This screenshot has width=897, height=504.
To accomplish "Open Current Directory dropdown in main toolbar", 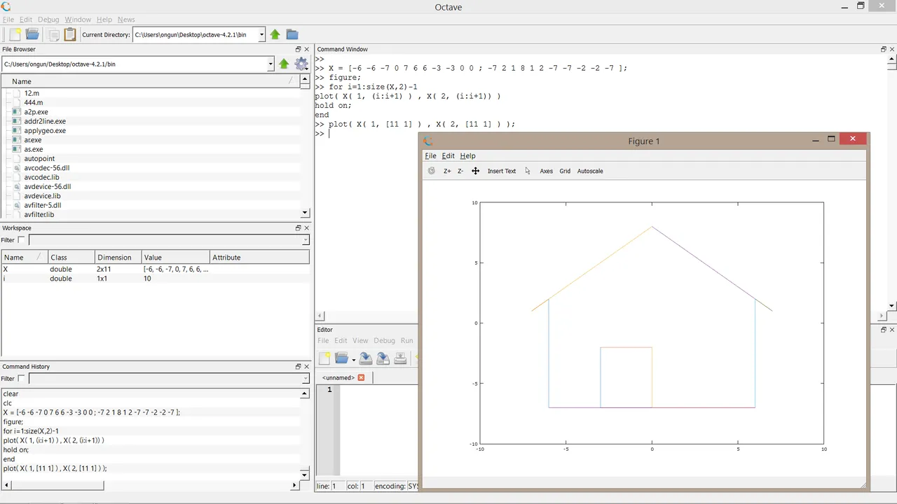I will point(261,34).
